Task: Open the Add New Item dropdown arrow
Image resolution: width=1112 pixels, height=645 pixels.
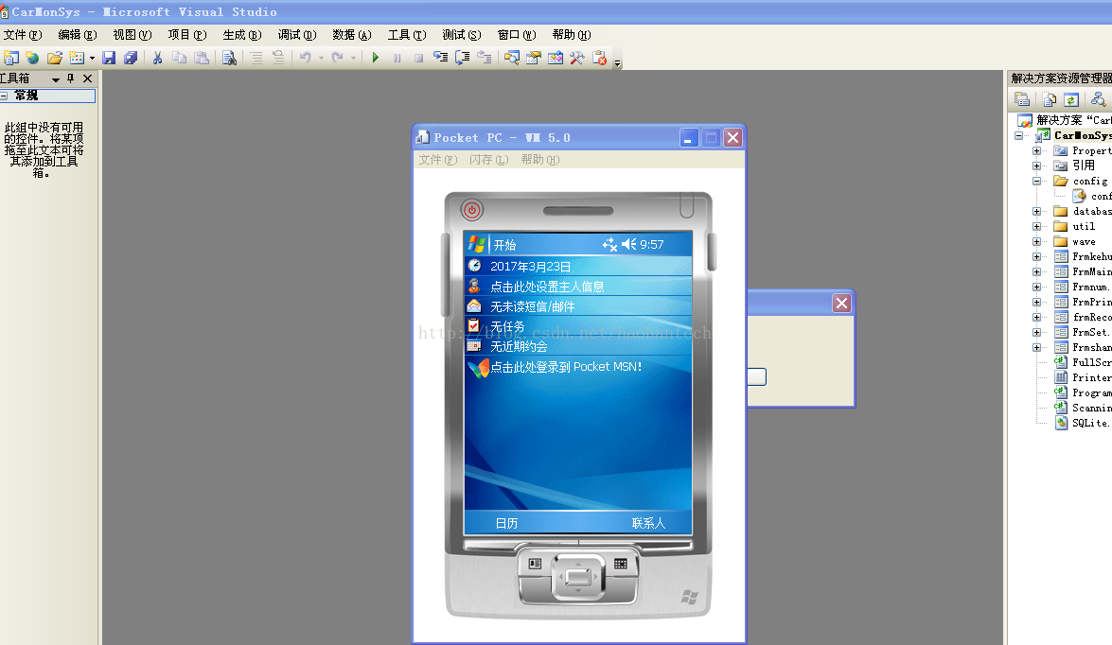Action: [x=92, y=58]
